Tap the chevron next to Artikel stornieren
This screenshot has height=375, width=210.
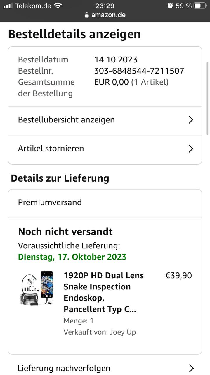[191, 149]
